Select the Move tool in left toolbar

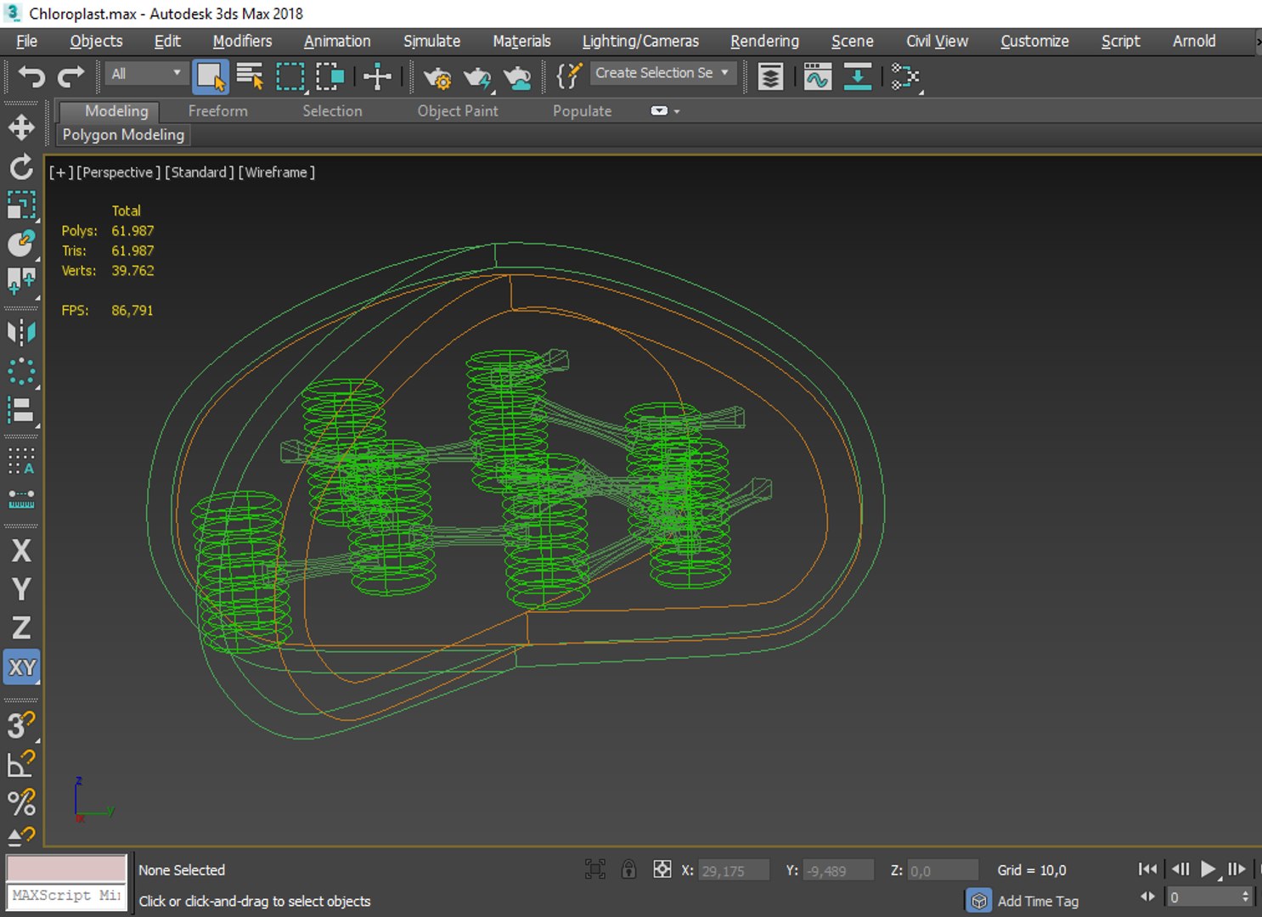(x=21, y=127)
